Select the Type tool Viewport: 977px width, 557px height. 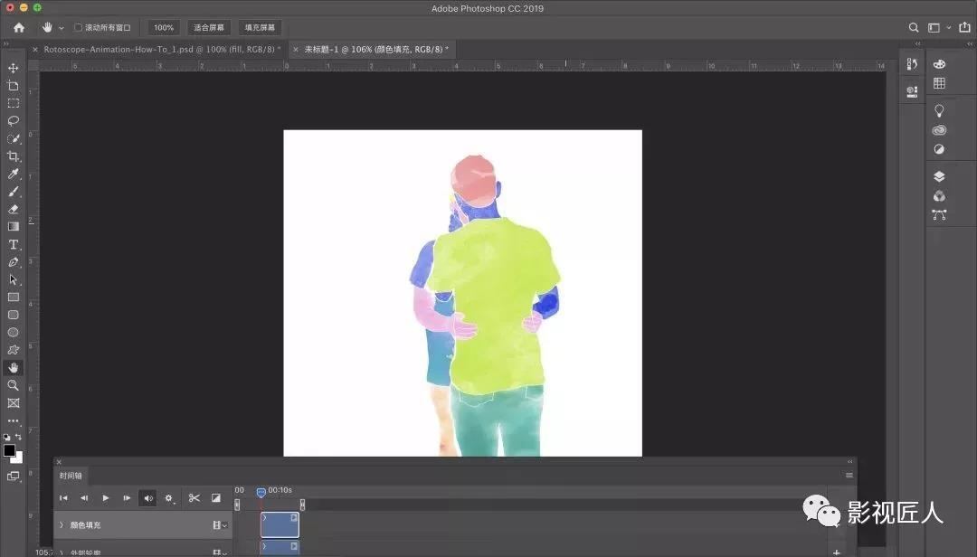13,244
